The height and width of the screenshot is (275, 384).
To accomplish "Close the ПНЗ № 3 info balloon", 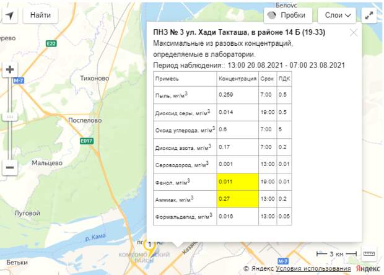I will (x=354, y=33).
